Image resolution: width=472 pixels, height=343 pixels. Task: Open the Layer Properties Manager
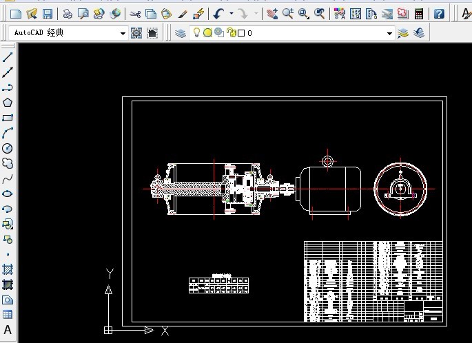[180, 32]
